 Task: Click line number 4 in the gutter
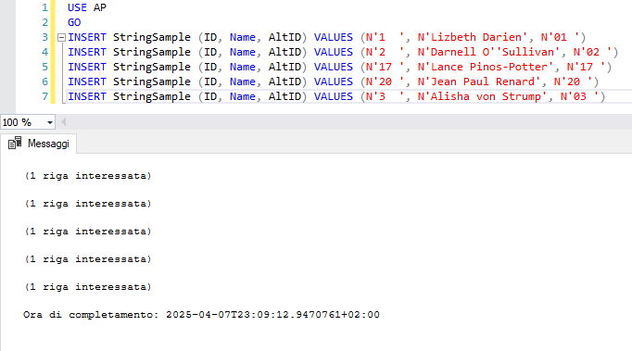click(44, 52)
